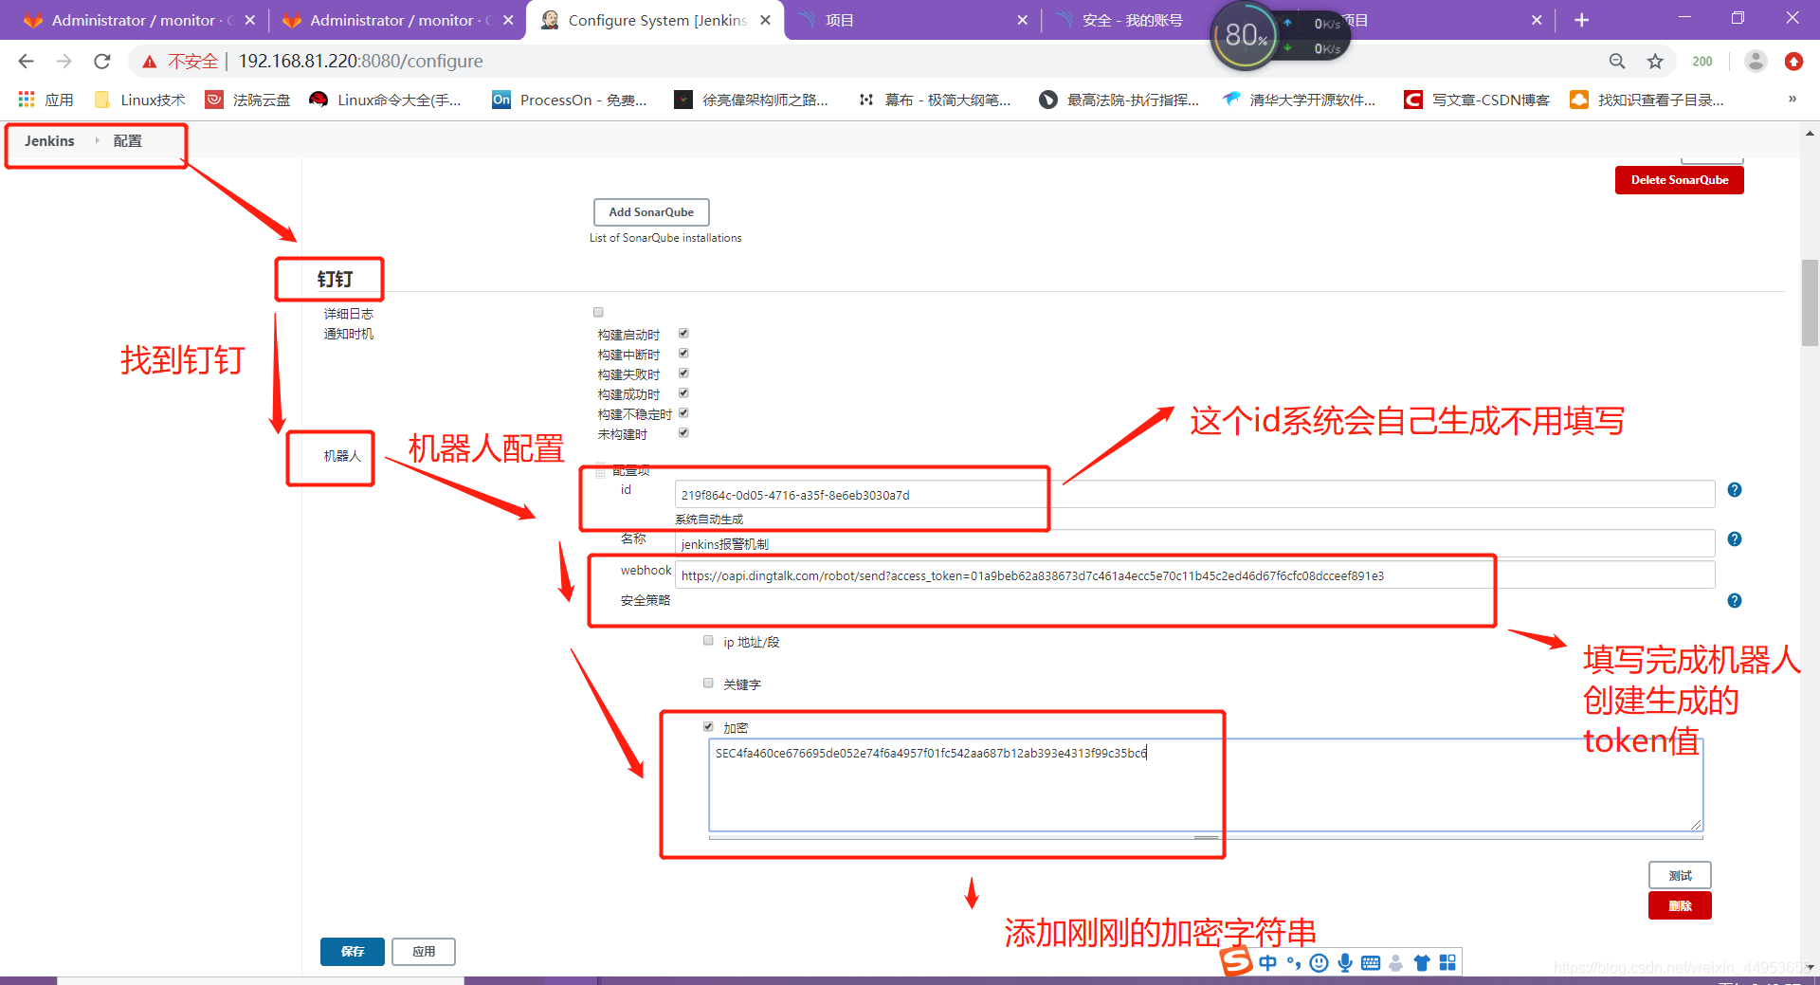Click the help icon beside the 名称 field
The image size is (1820, 985).
1735,539
